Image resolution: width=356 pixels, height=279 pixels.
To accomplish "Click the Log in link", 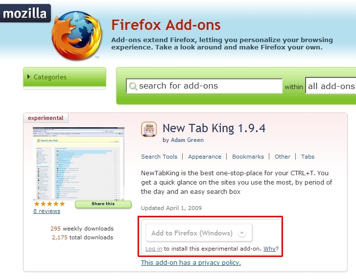I will [154, 249].
